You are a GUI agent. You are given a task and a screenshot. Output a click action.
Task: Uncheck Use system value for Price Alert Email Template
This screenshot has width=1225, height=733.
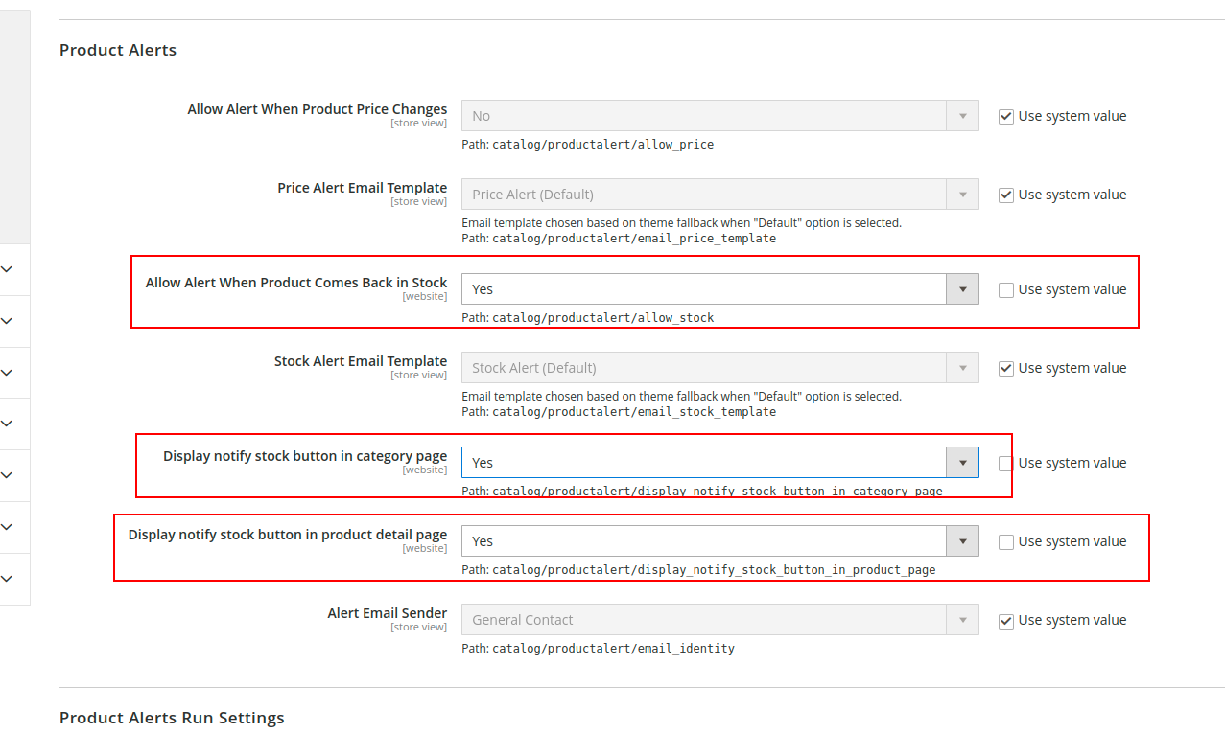pyautogui.click(x=1006, y=195)
